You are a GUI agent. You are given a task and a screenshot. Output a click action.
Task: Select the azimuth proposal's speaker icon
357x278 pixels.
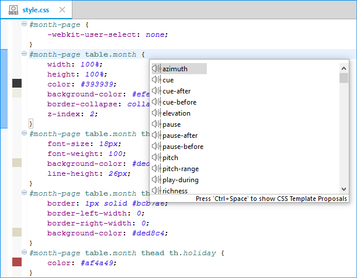coord(156,69)
